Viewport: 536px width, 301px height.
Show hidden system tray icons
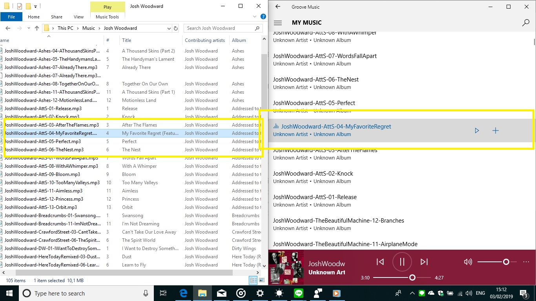tap(412, 293)
